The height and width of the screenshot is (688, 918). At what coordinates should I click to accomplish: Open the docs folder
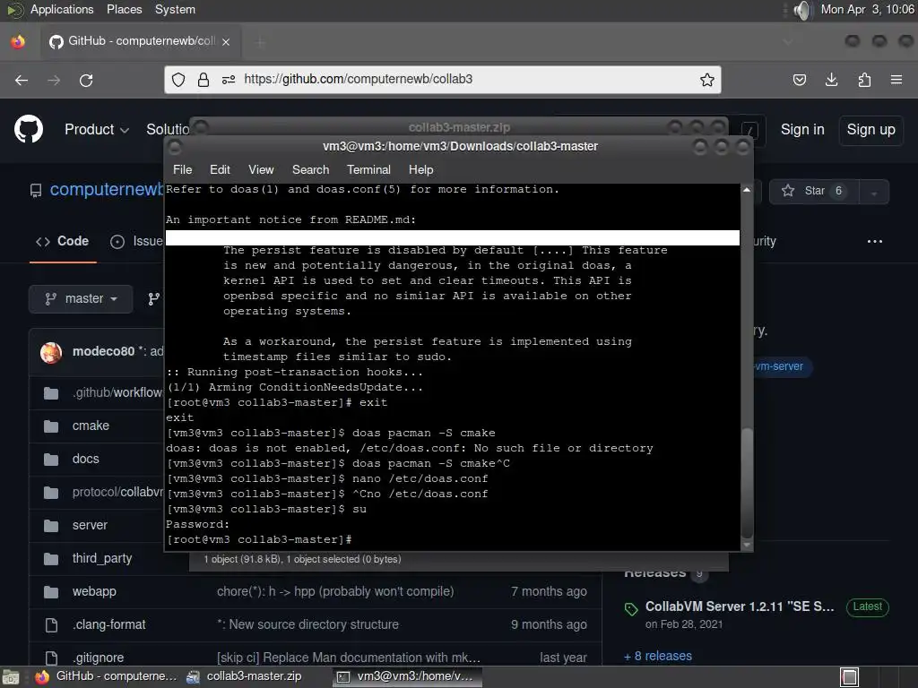[x=85, y=460]
